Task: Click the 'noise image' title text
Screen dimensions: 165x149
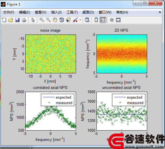Action: pos(50,30)
